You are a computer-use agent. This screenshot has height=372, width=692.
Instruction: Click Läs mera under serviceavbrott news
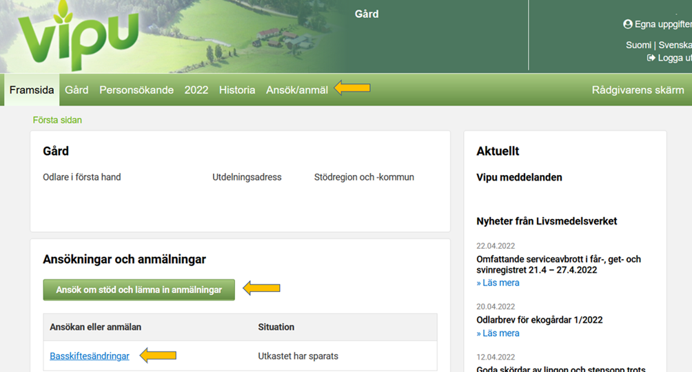pyautogui.click(x=498, y=282)
